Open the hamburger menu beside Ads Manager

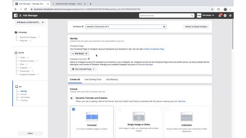click(20, 15)
